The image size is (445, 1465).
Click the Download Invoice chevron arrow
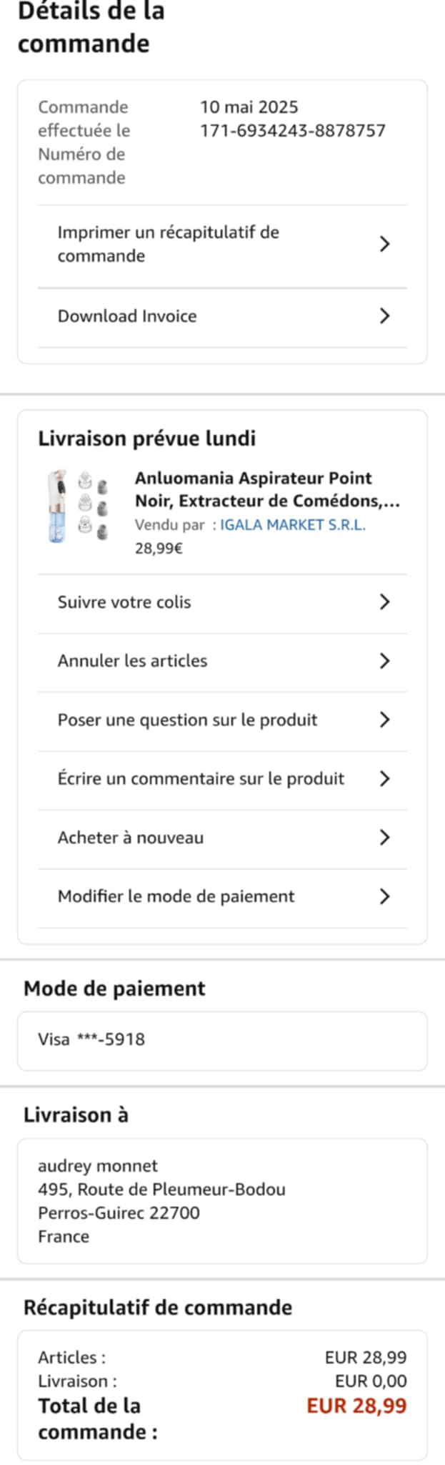click(384, 315)
